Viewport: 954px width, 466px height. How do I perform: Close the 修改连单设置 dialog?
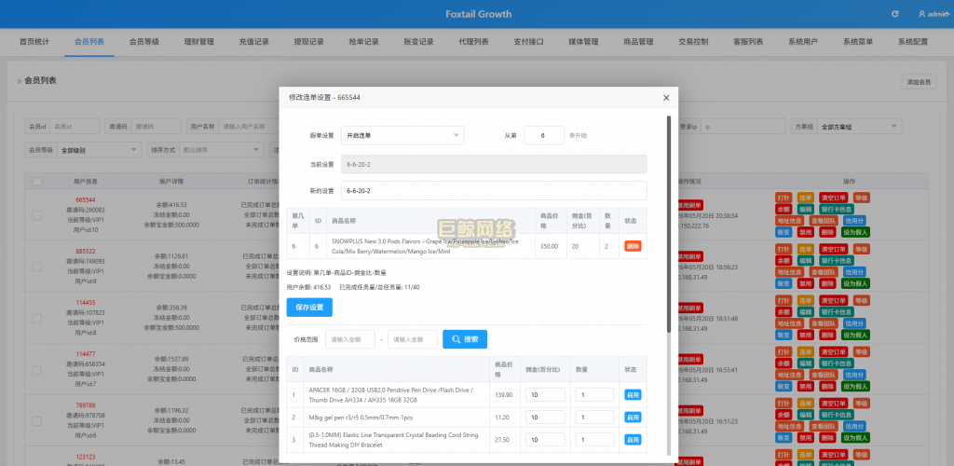666,97
